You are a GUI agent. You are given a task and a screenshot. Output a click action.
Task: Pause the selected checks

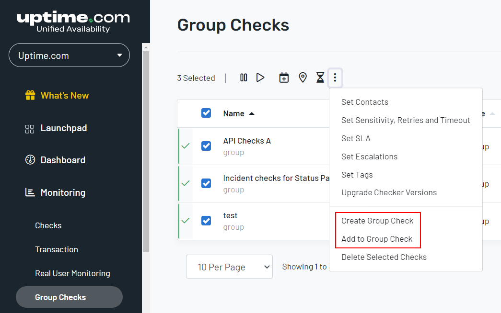click(x=244, y=77)
